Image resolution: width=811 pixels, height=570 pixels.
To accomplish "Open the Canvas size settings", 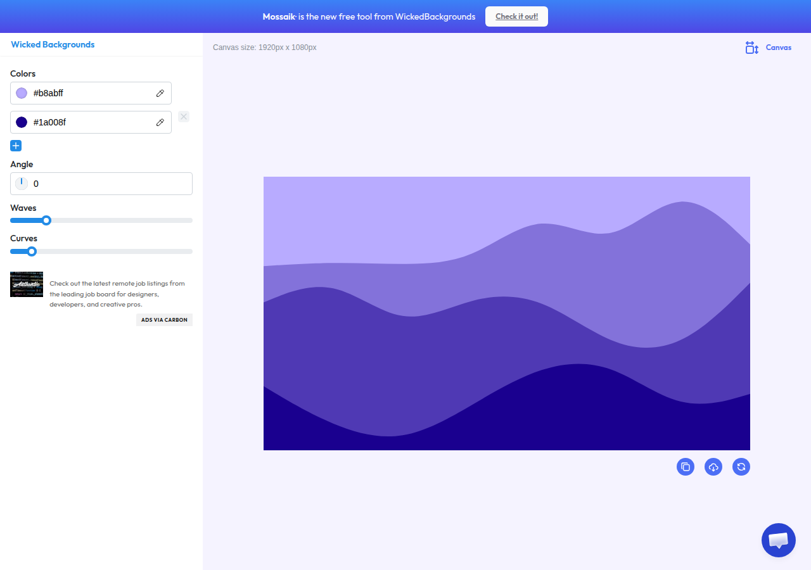I will click(769, 47).
